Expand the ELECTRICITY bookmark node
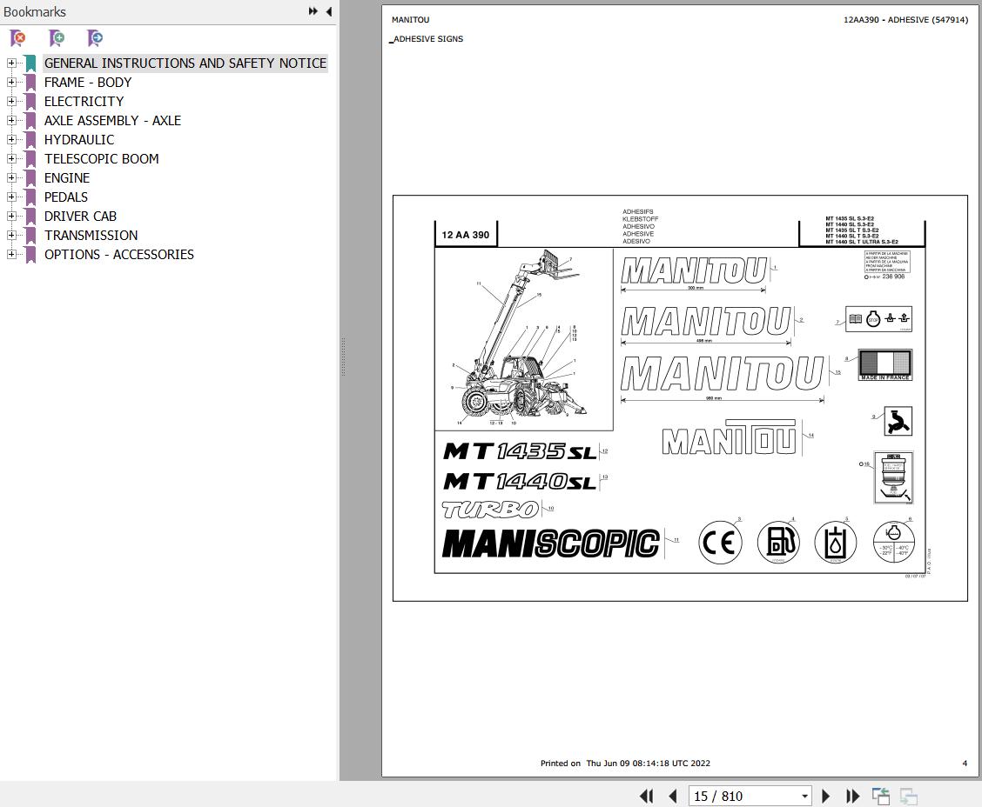The width and height of the screenshot is (982, 807). [11, 102]
